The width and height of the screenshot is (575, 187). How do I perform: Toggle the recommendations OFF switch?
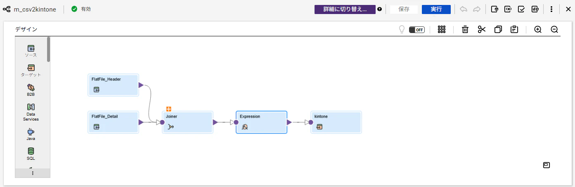[x=417, y=30]
